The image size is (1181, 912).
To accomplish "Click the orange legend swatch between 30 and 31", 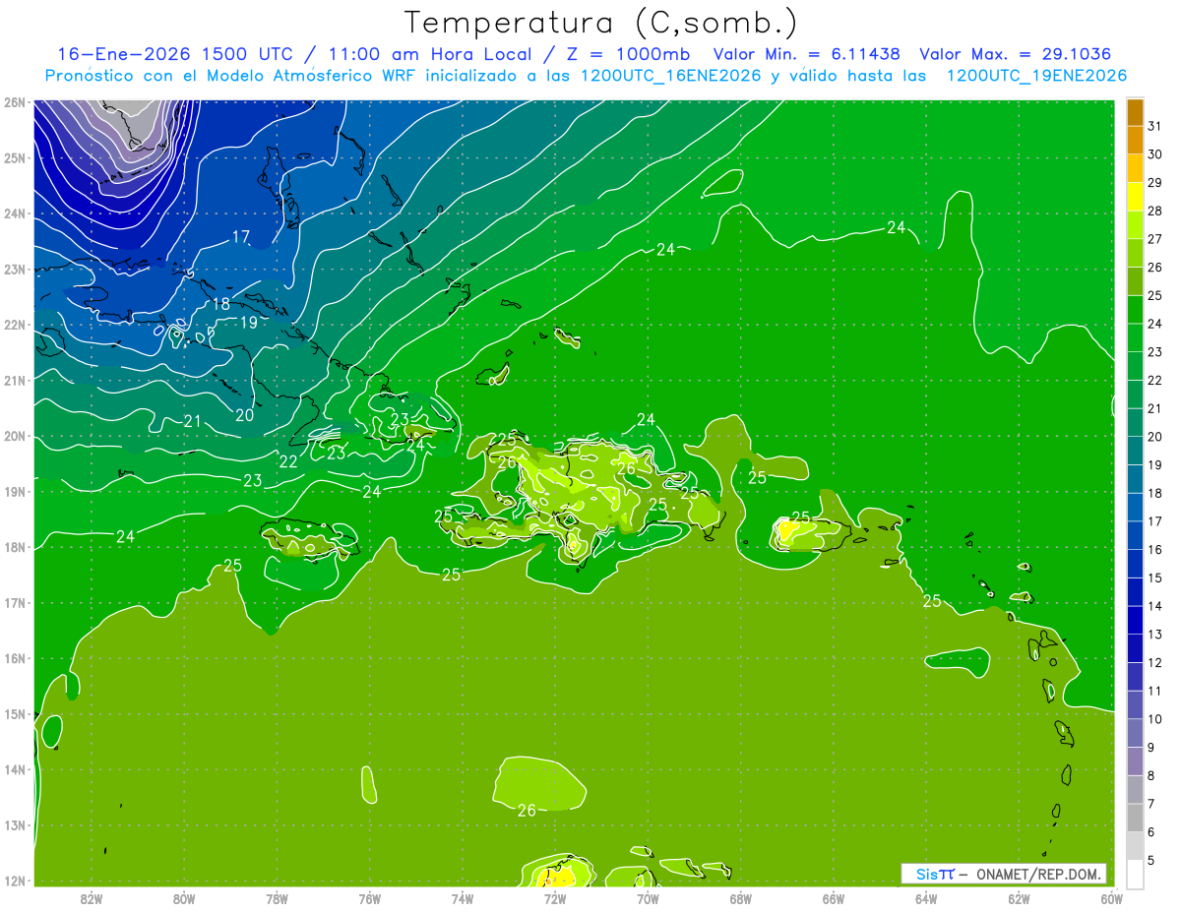I will tap(1135, 140).
